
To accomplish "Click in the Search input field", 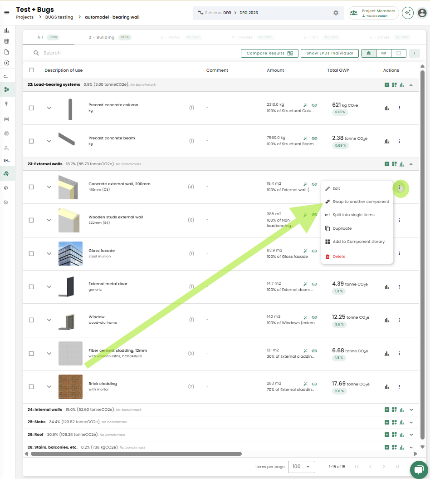I will [113, 53].
